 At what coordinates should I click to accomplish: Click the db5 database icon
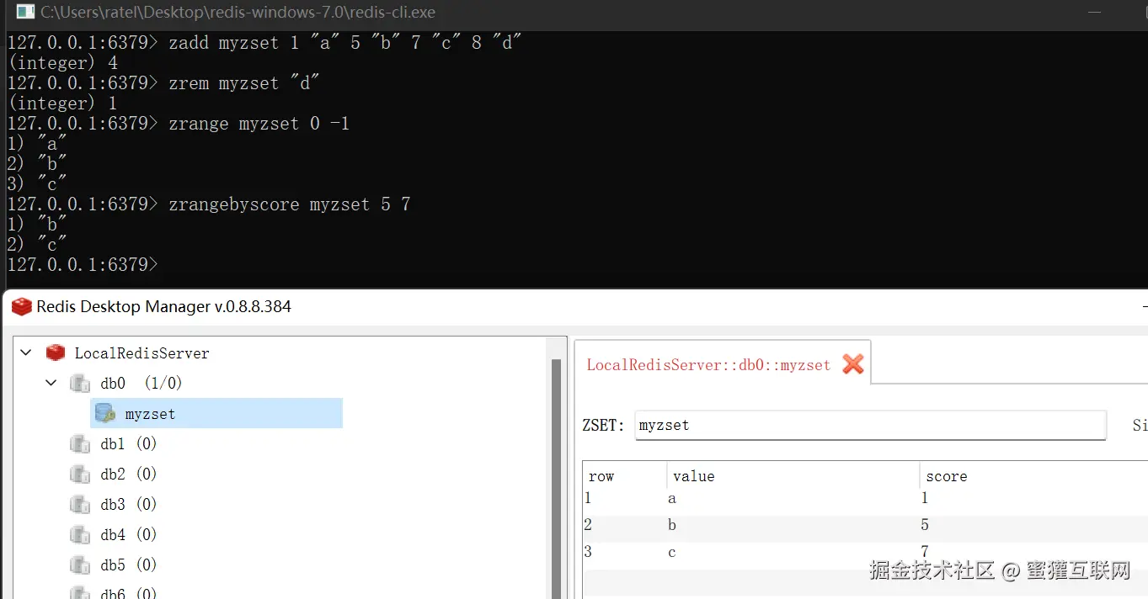[x=80, y=565]
